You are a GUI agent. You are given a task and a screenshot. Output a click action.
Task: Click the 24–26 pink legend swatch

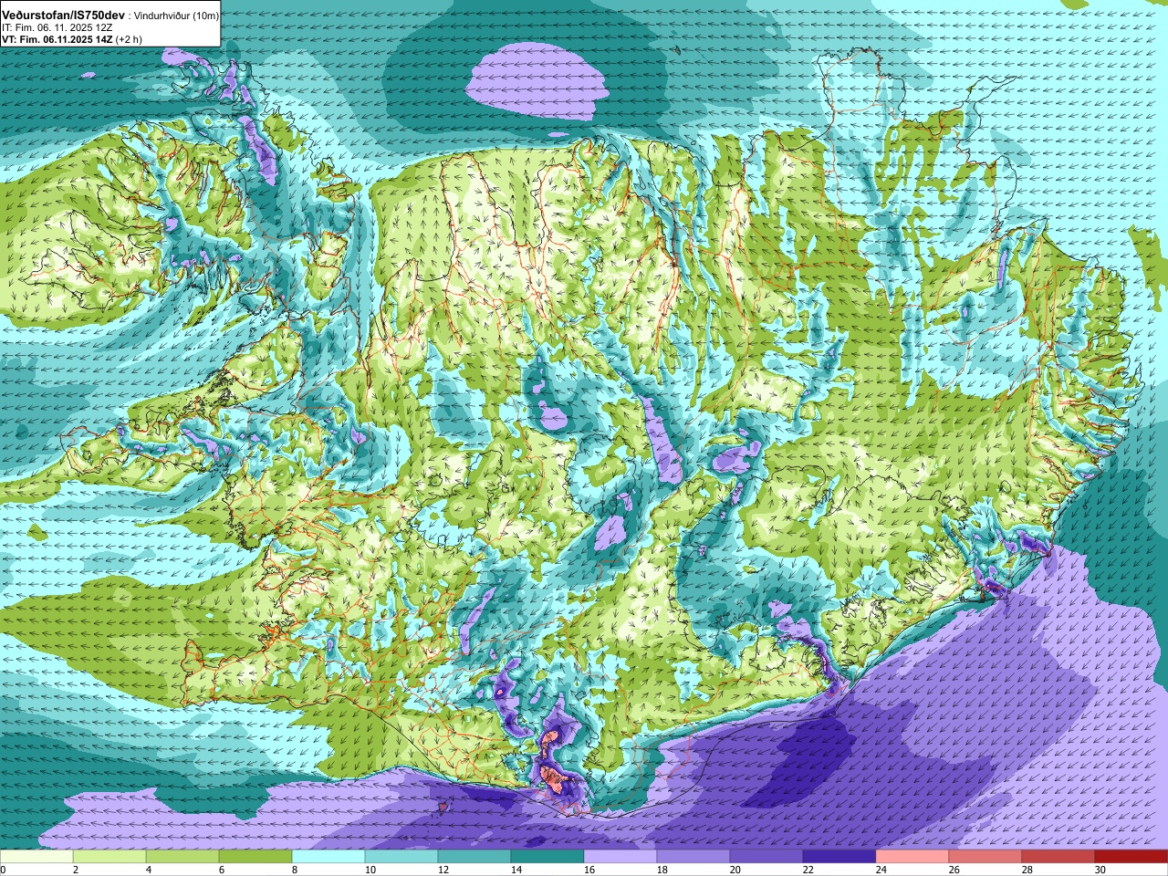coord(912,857)
